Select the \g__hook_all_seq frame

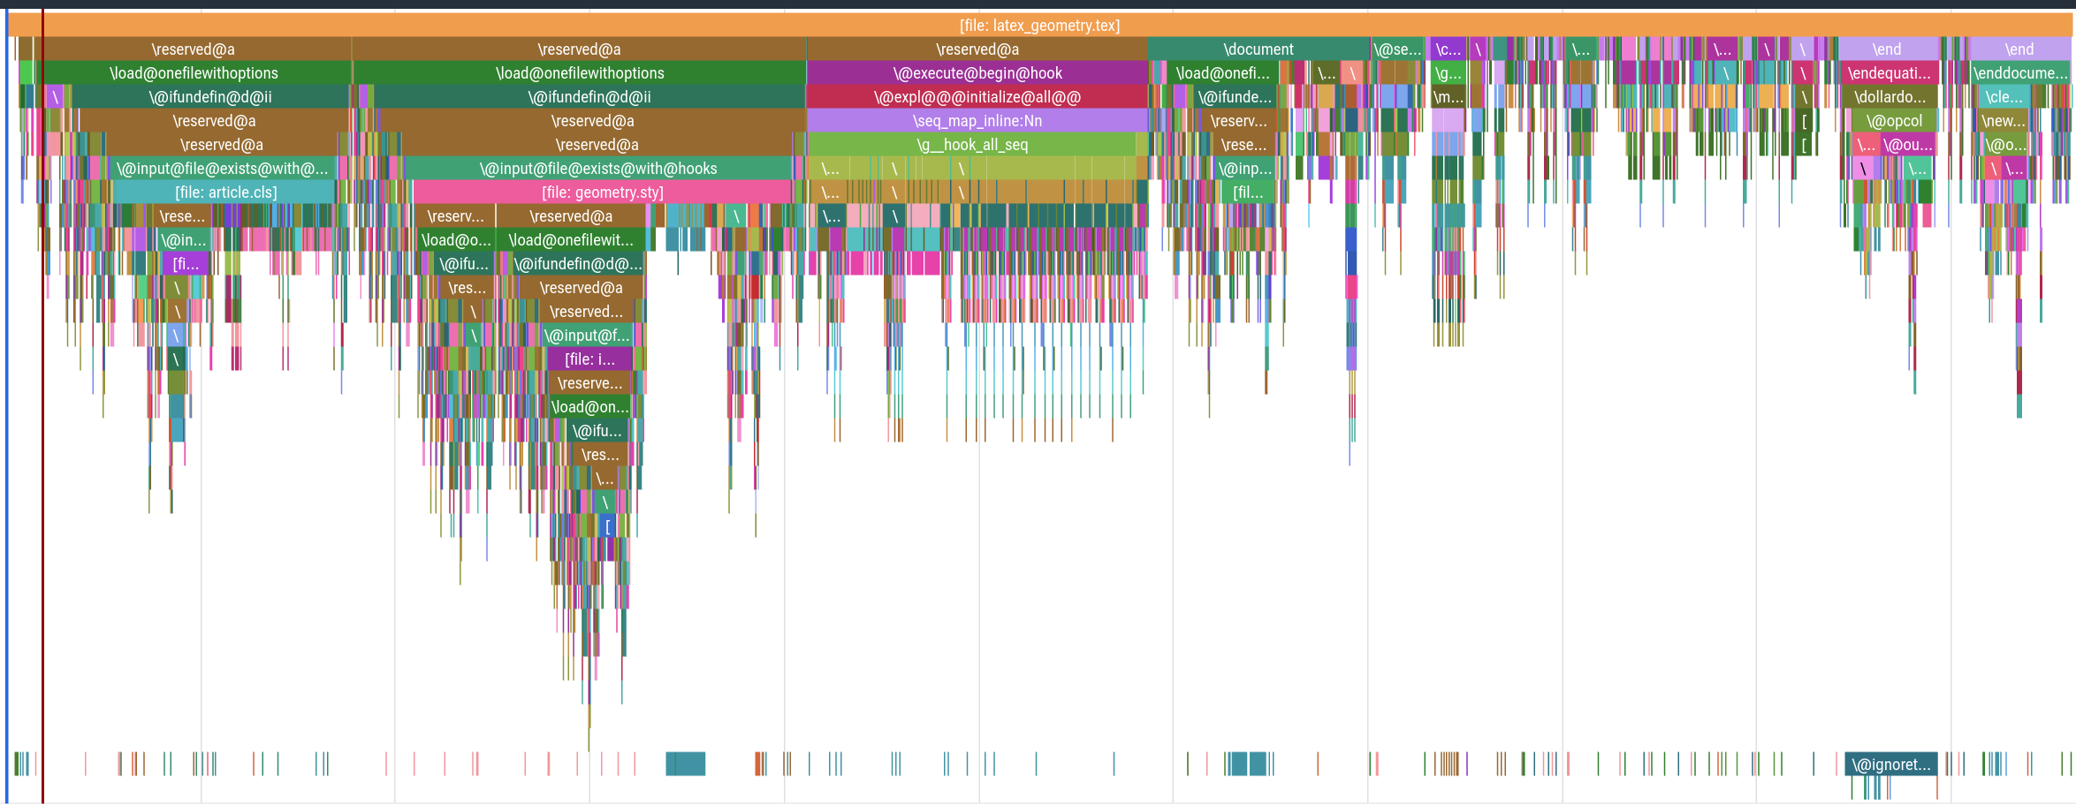click(x=971, y=145)
